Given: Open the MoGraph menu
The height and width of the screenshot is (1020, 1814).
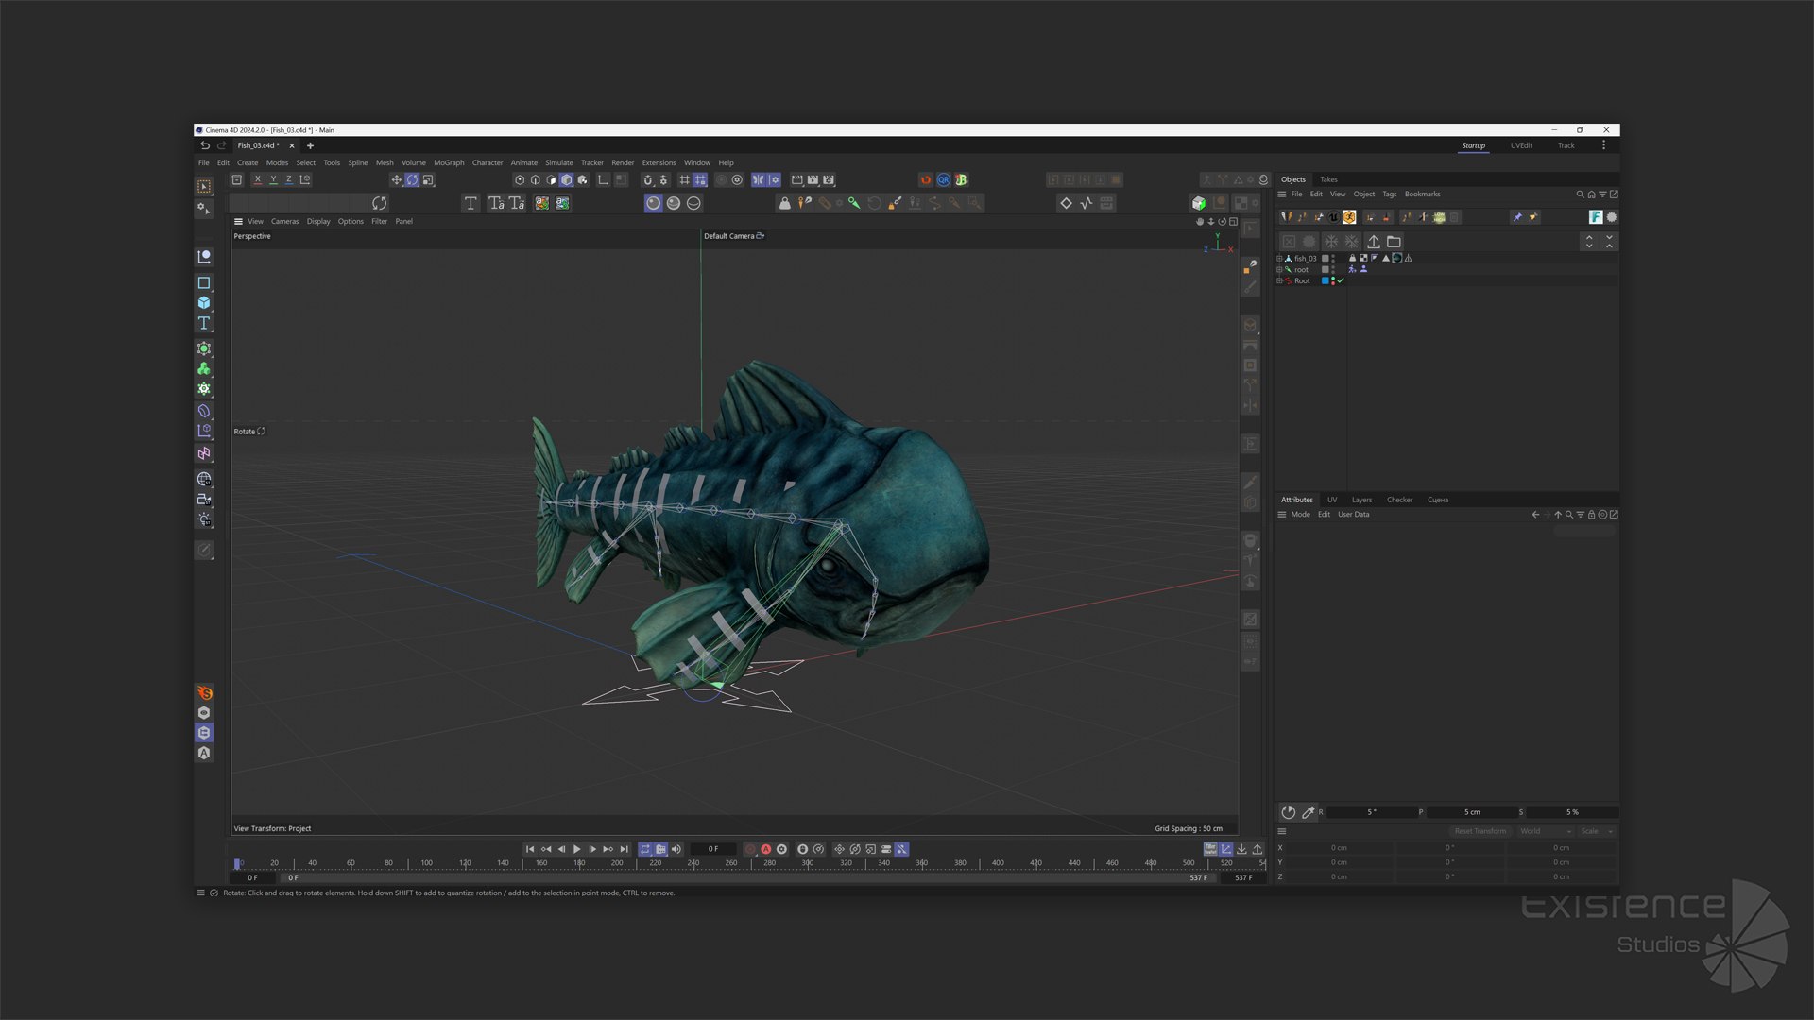Looking at the screenshot, I should [x=449, y=162].
